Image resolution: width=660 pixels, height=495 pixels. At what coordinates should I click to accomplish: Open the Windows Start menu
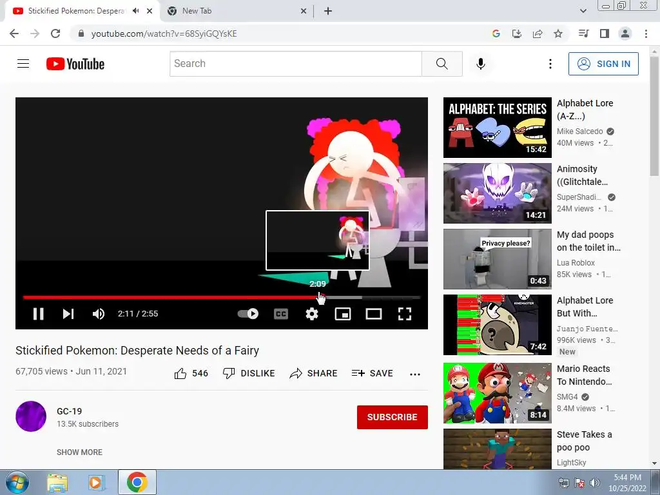tap(17, 482)
